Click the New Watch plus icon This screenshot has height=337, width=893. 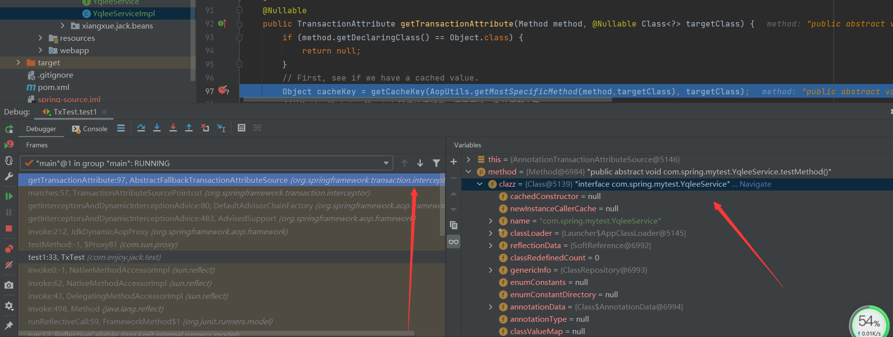pos(454,162)
